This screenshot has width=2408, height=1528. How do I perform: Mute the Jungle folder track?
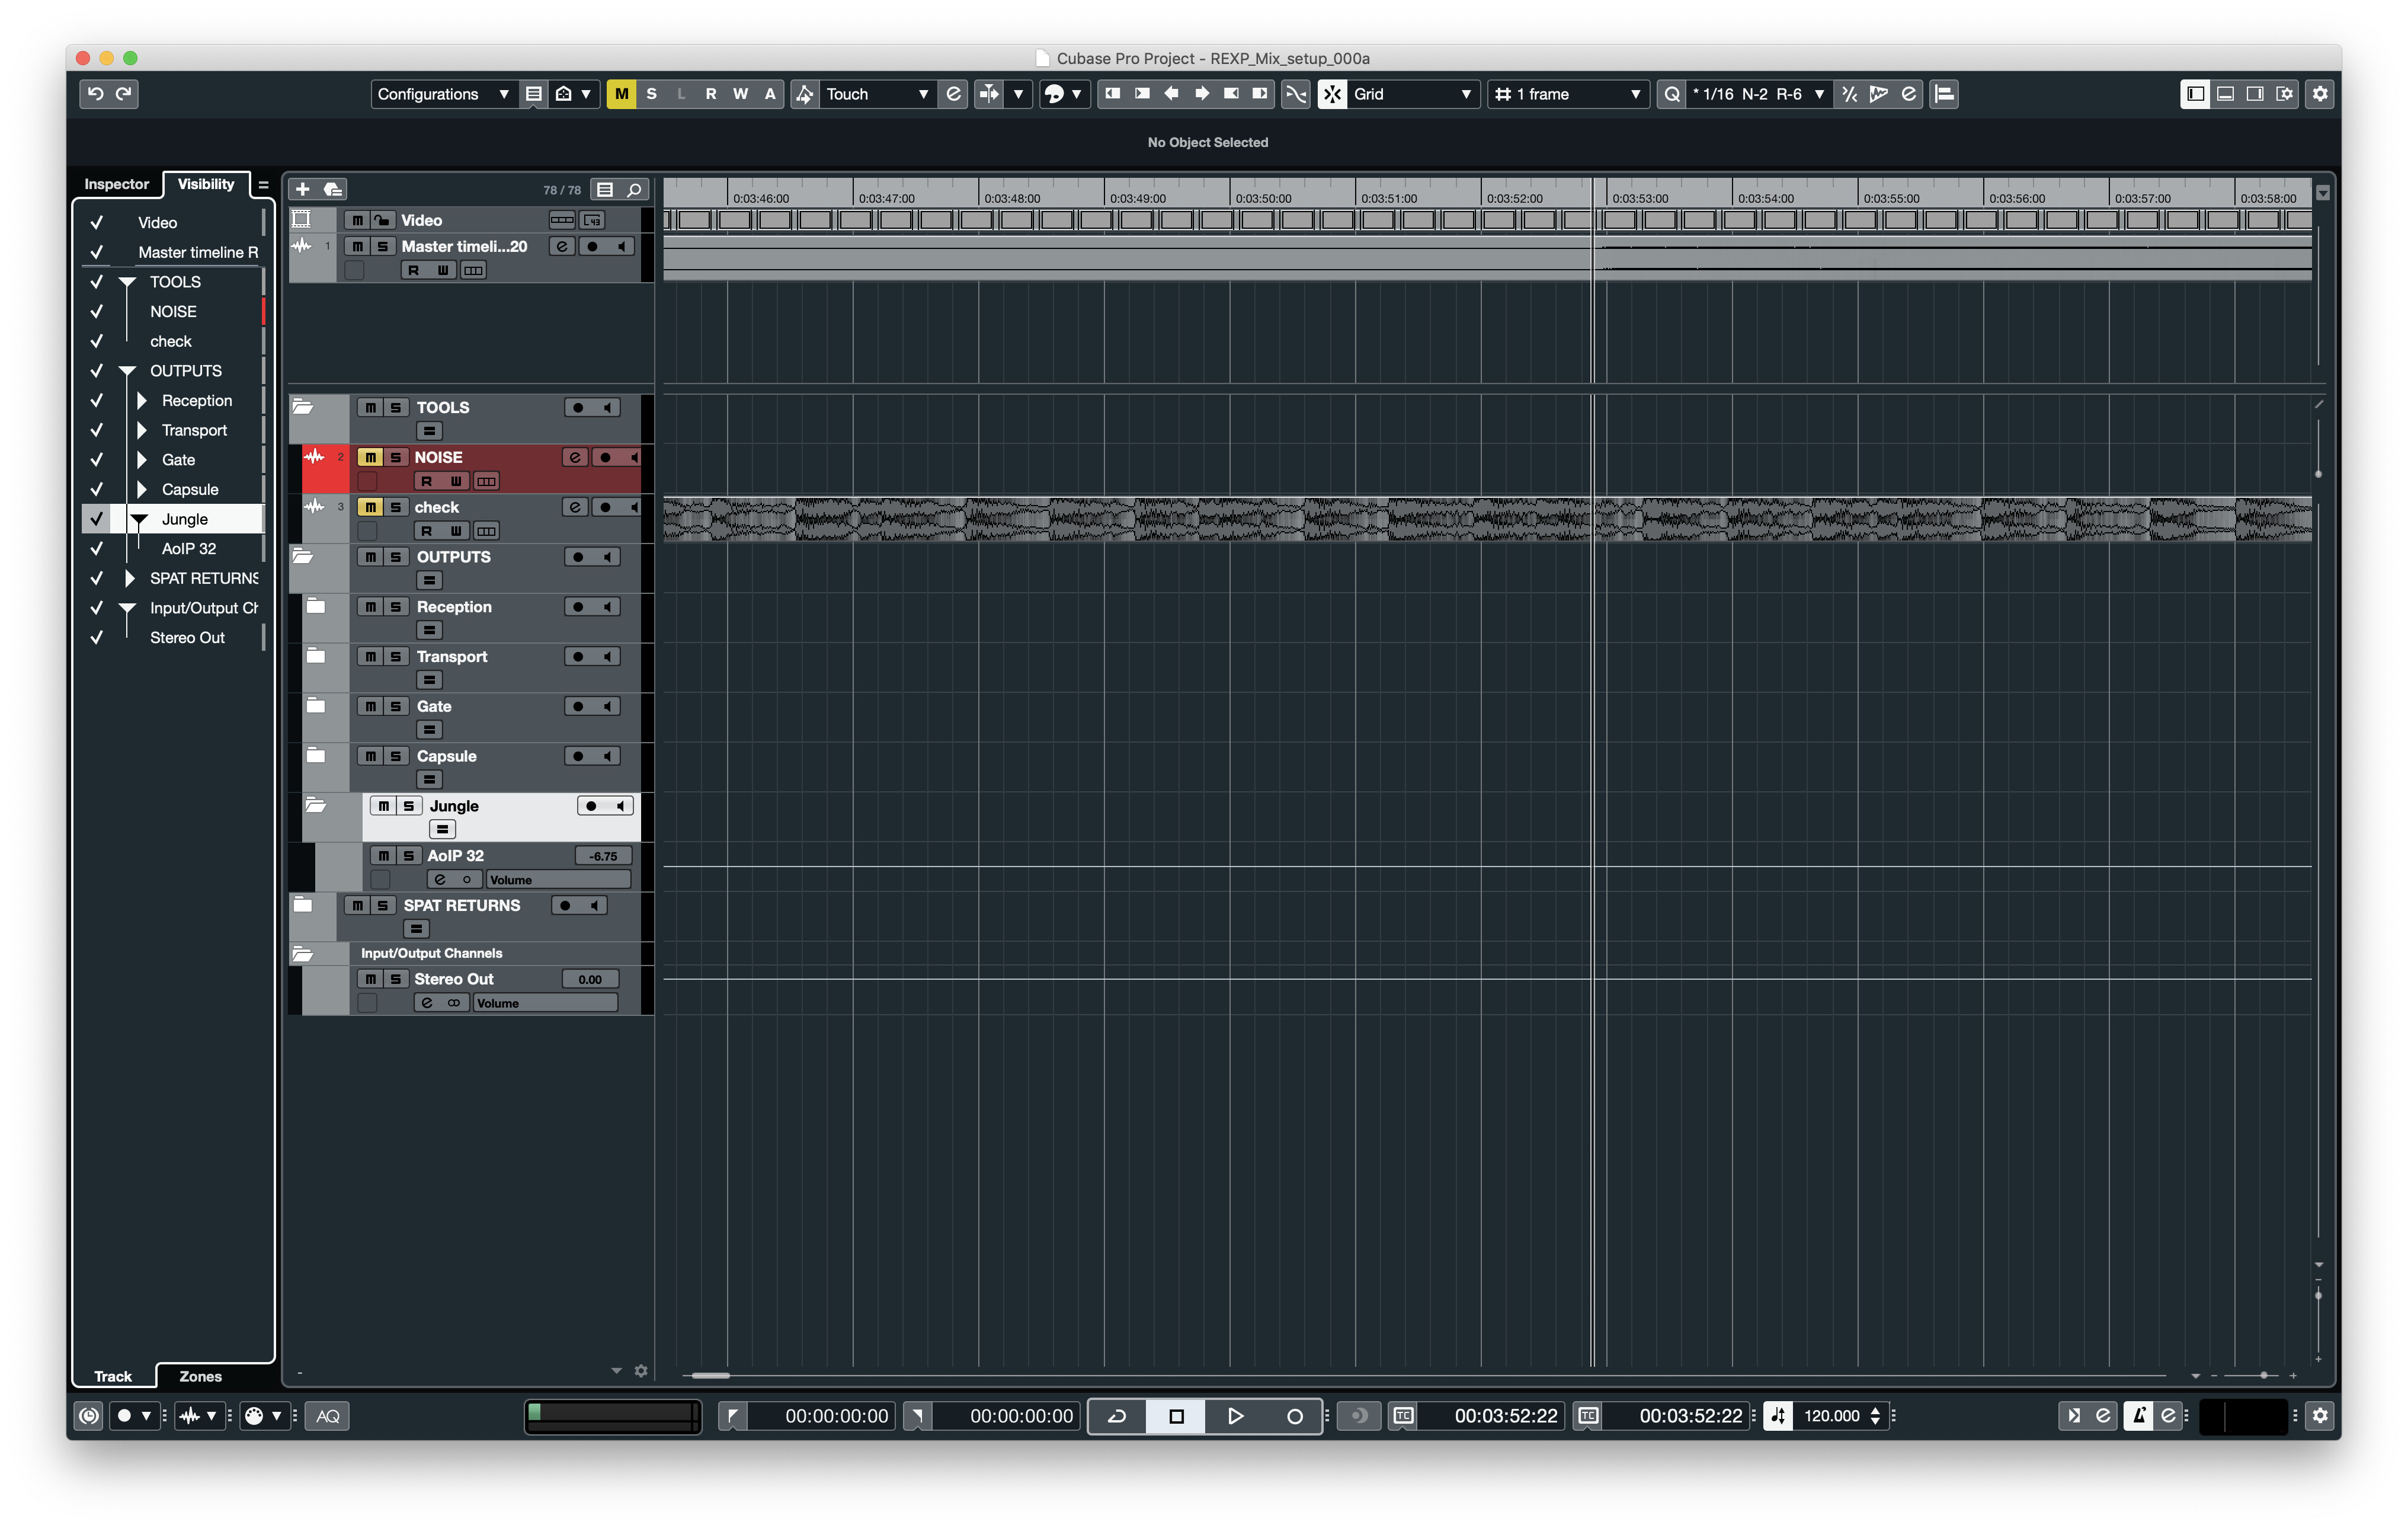383,806
